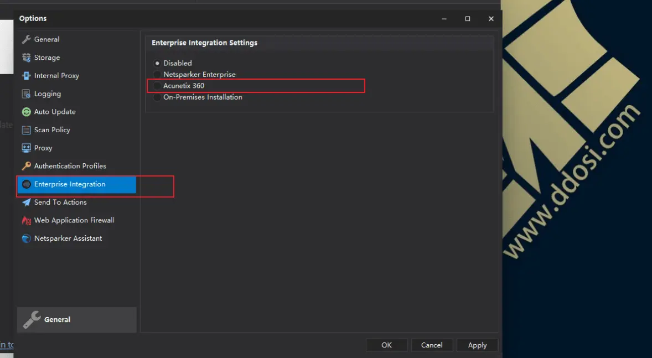
Task: Click the Scan Policy icon
Action: pyautogui.click(x=26, y=130)
